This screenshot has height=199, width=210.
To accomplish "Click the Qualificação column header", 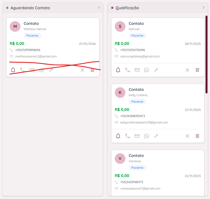I will (127, 8).
